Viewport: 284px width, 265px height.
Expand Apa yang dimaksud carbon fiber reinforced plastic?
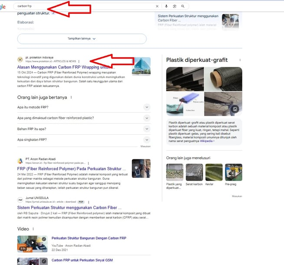84,118
